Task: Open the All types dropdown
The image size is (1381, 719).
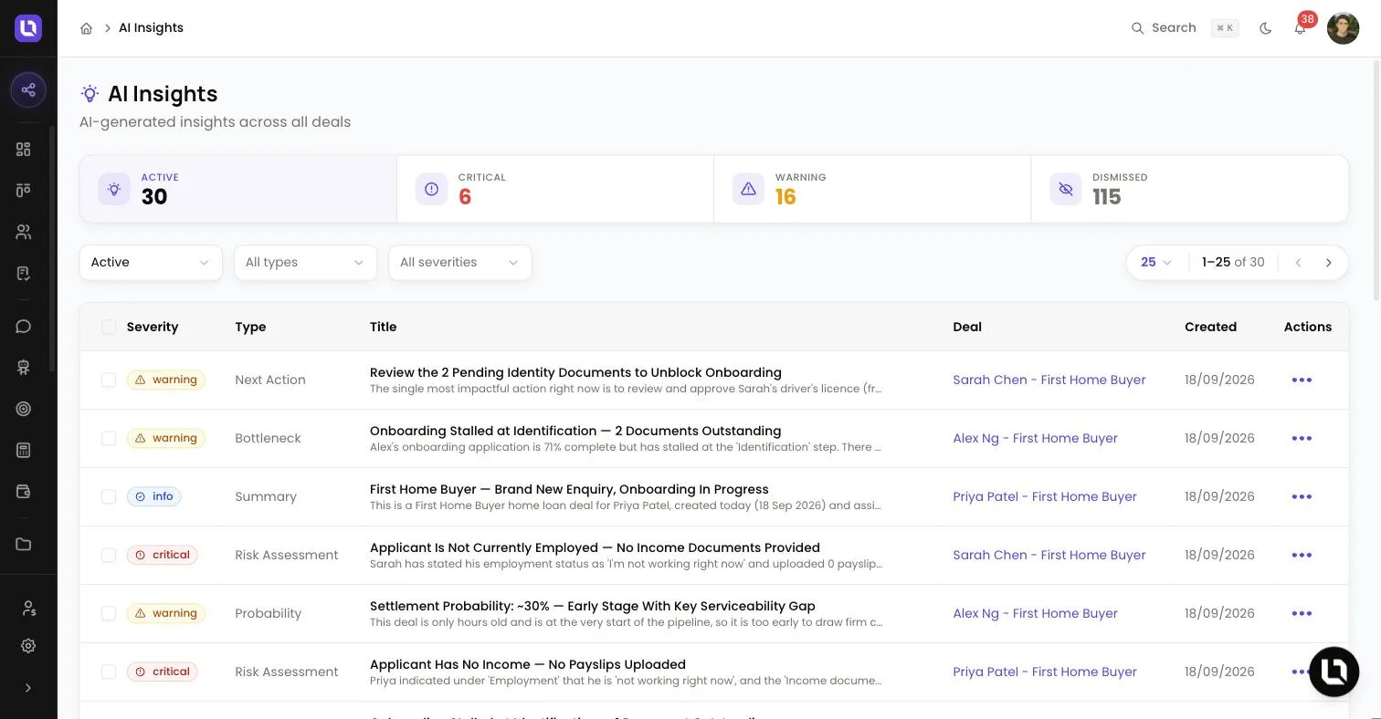Action: click(305, 262)
